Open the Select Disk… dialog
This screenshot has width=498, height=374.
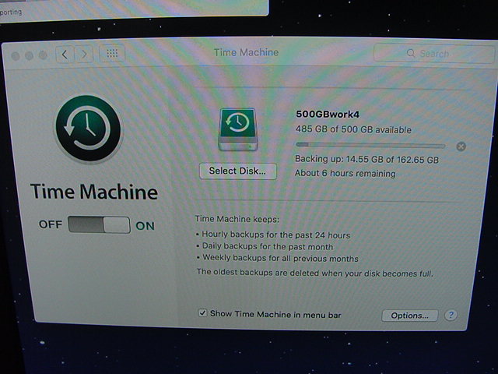[238, 171]
